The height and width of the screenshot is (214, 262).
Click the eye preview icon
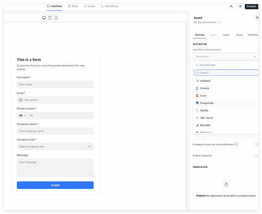(240, 6)
